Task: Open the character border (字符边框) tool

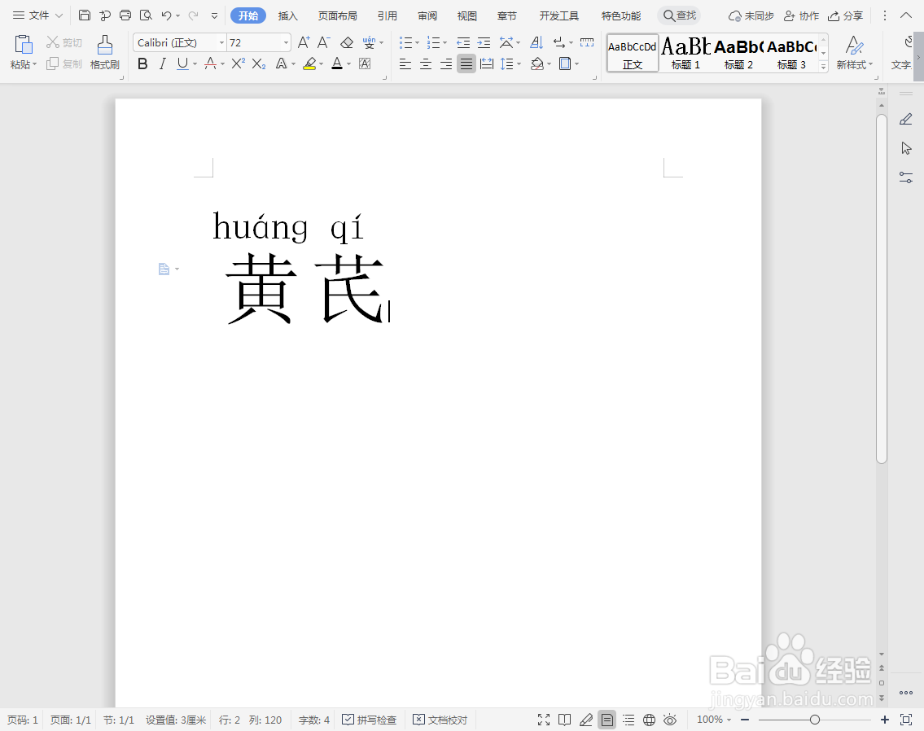Action: (x=364, y=64)
